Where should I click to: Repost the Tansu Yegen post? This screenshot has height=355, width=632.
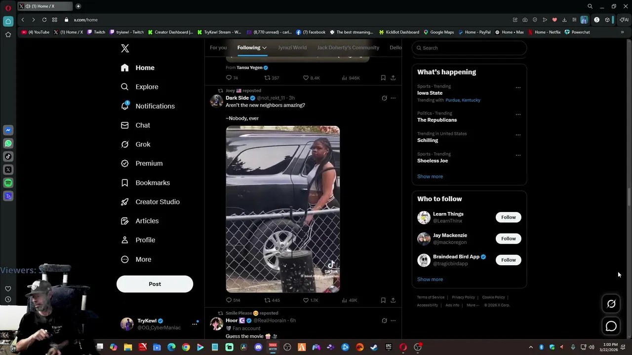tap(272, 78)
